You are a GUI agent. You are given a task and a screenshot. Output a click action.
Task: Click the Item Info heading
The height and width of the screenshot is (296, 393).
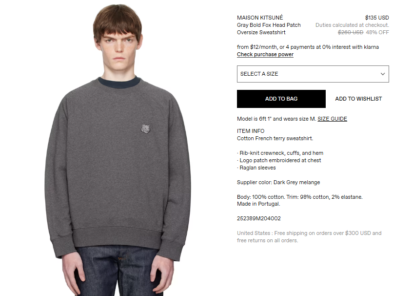tap(251, 131)
